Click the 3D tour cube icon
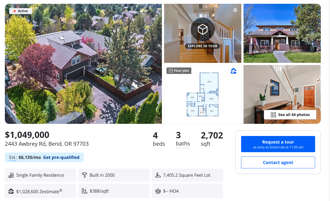The image size is (330, 201). [202, 29]
